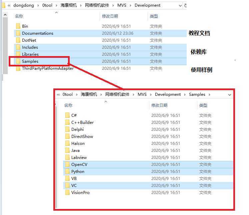Expand arrow after MVS in upper address bar
Viewport: 249px width, 215px height.
pos(130,6)
